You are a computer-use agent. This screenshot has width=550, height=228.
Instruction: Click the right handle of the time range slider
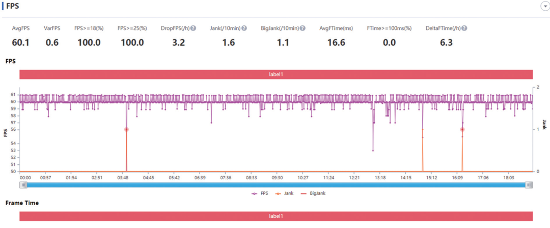(530, 185)
